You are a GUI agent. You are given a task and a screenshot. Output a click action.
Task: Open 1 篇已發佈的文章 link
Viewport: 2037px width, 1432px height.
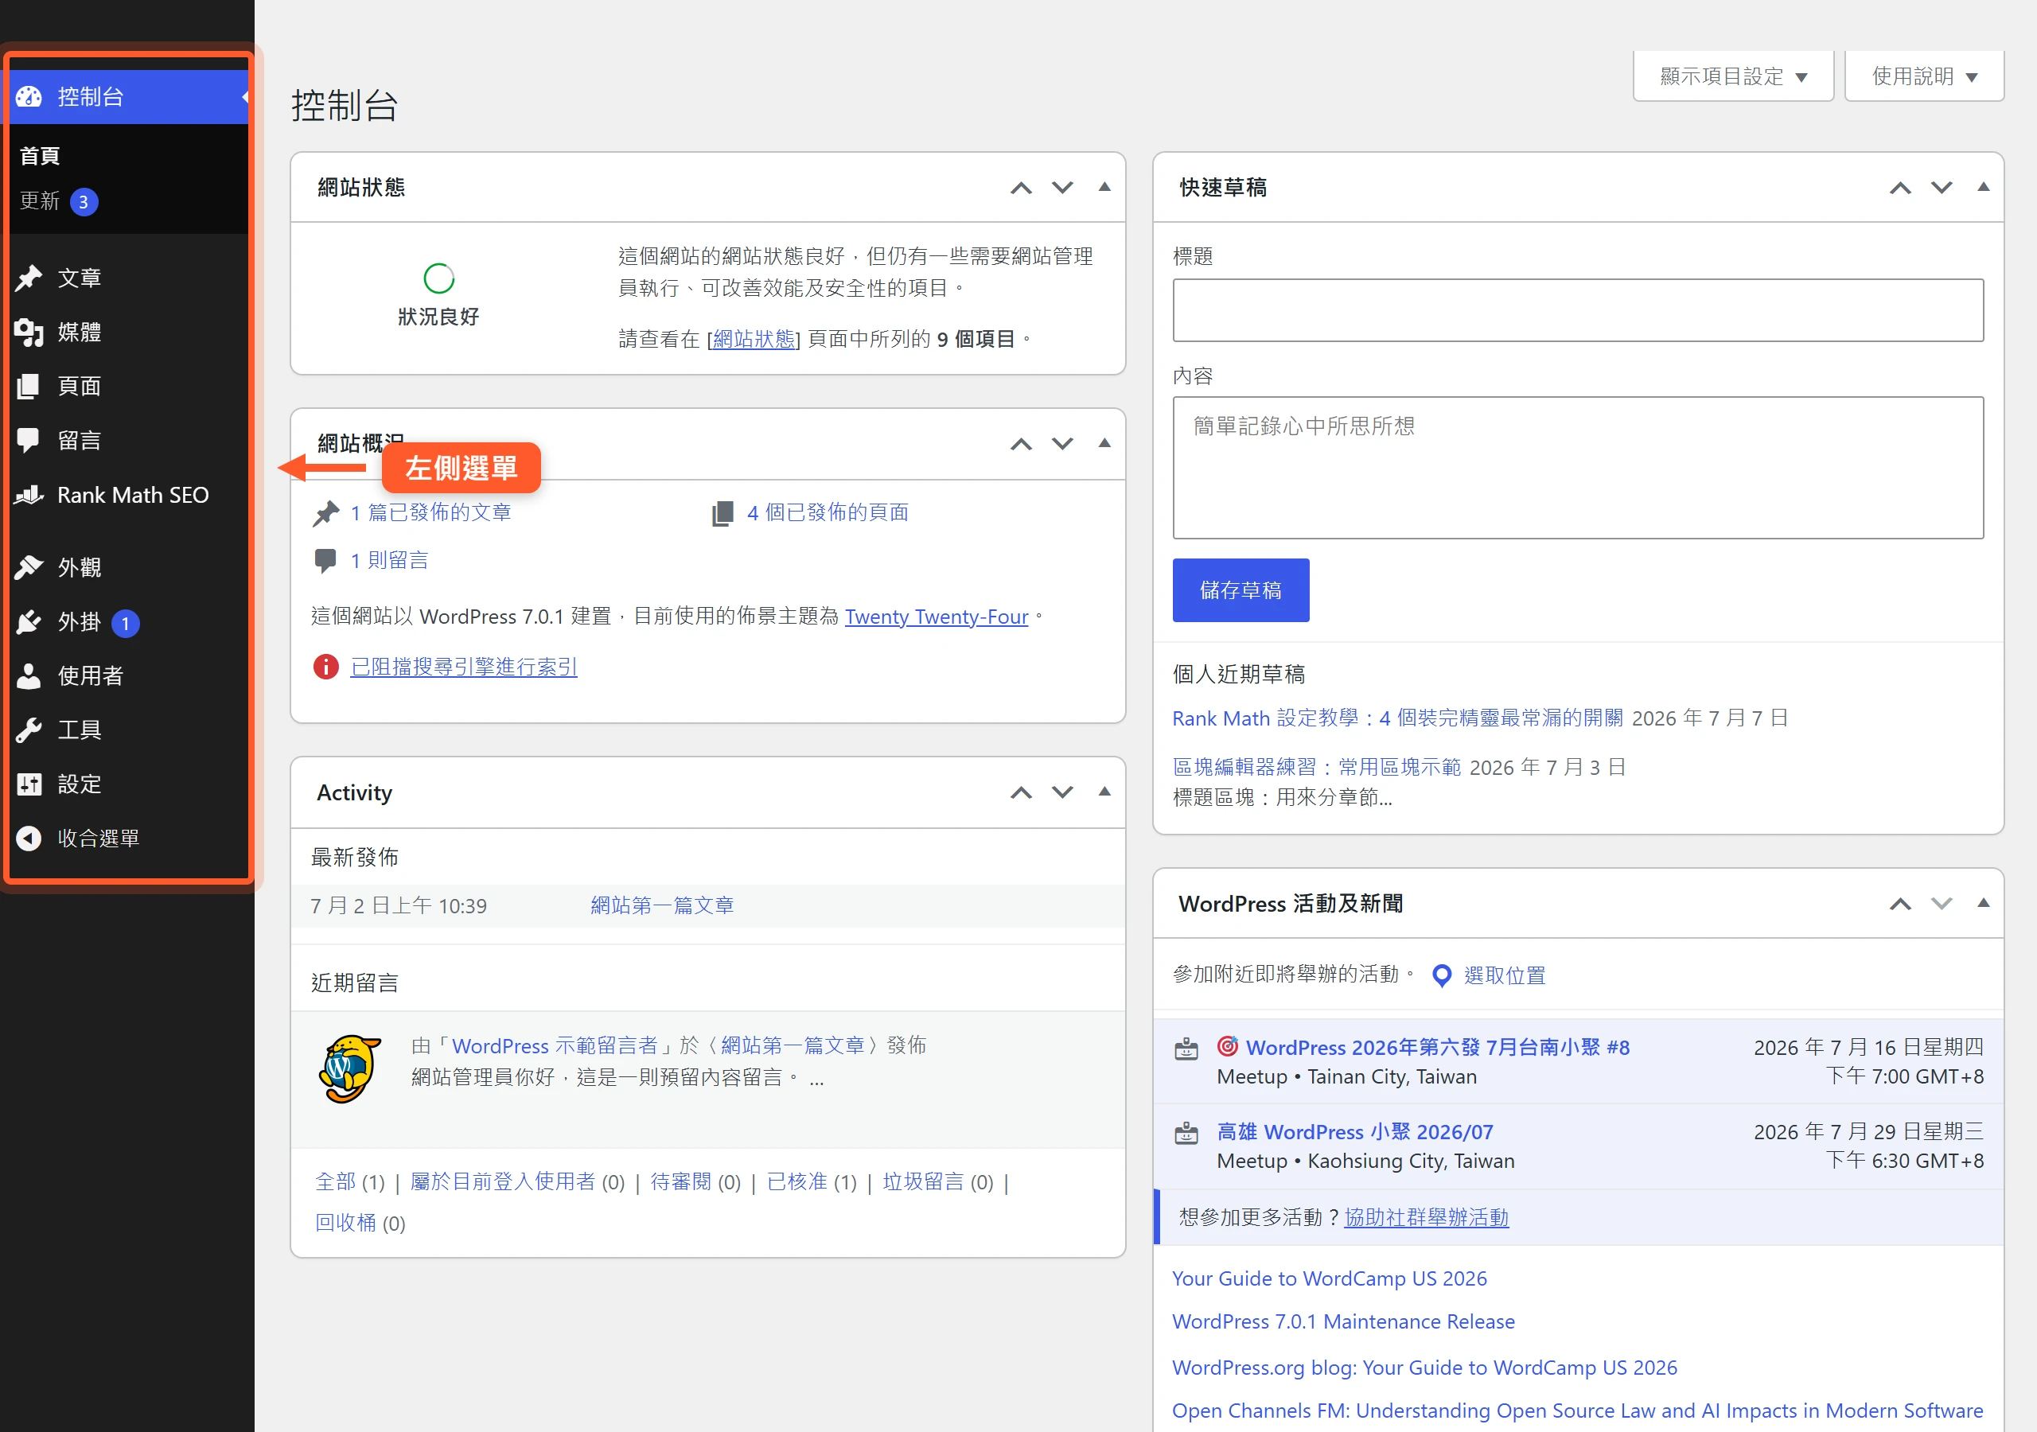[x=430, y=512]
